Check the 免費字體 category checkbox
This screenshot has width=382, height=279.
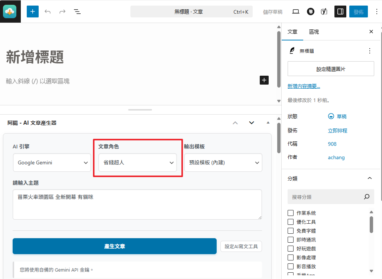coord(291,231)
